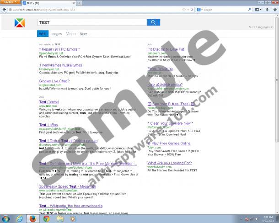Click the start-search colorful logo
The height and width of the screenshot is (223, 279).
tap(19, 23)
